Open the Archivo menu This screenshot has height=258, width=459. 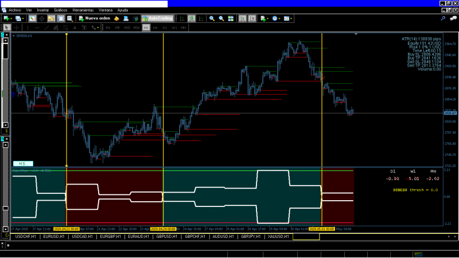tap(15, 10)
